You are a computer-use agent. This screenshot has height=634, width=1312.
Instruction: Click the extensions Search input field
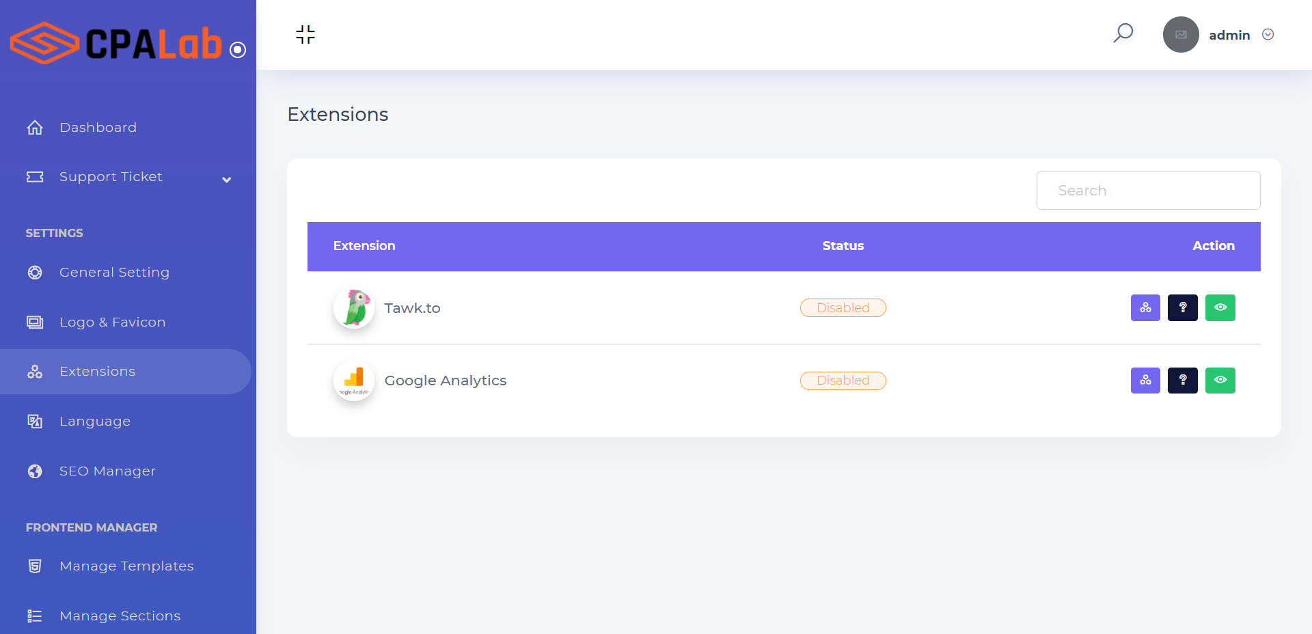[1148, 191]
